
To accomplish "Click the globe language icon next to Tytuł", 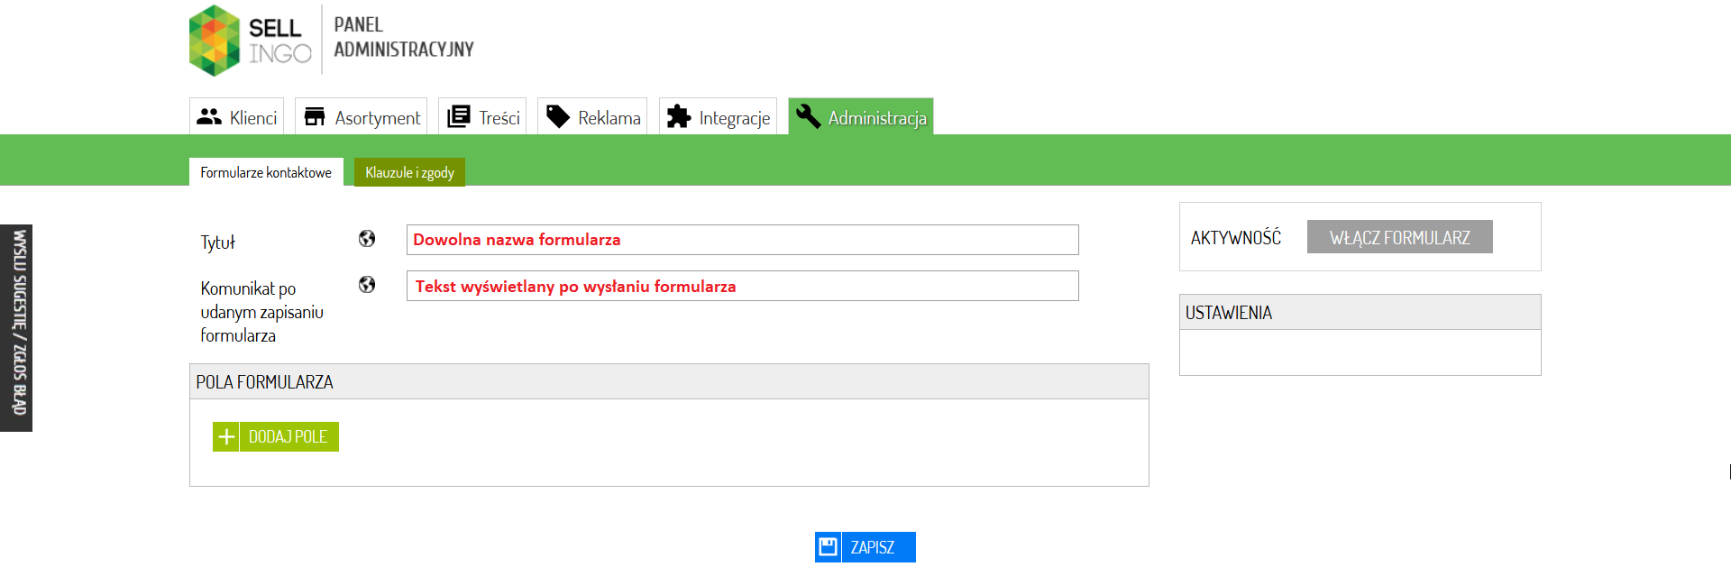I will click(367, 238).
